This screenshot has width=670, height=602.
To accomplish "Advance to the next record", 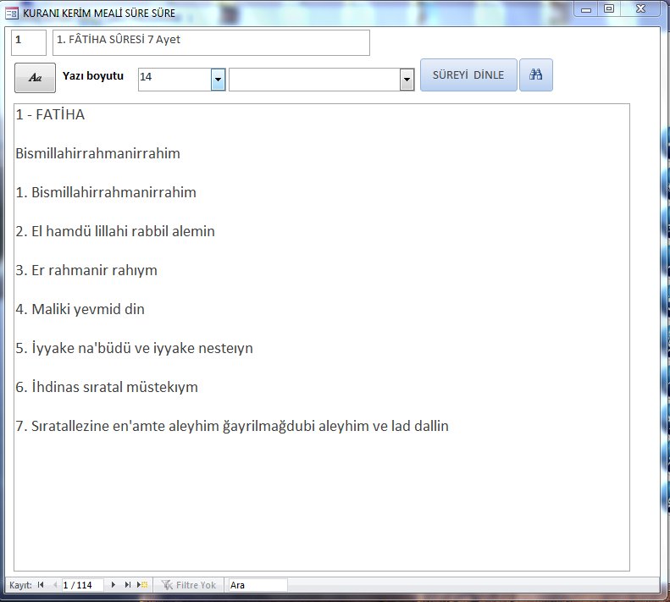I will [114, 585].
